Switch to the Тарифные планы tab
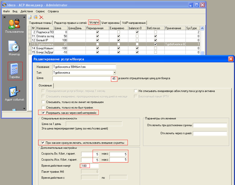 tap(40, 23)
